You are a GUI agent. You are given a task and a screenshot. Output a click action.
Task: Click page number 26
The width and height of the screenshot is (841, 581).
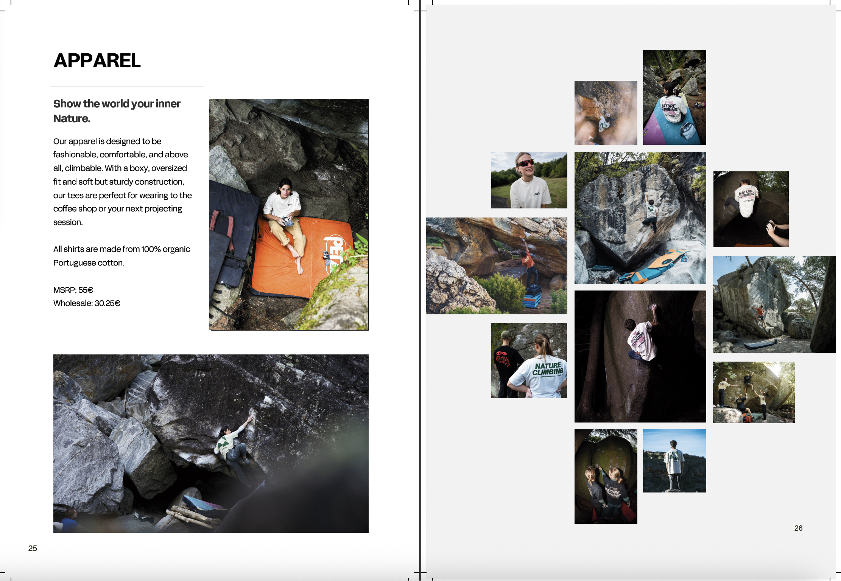coord(798,528)
